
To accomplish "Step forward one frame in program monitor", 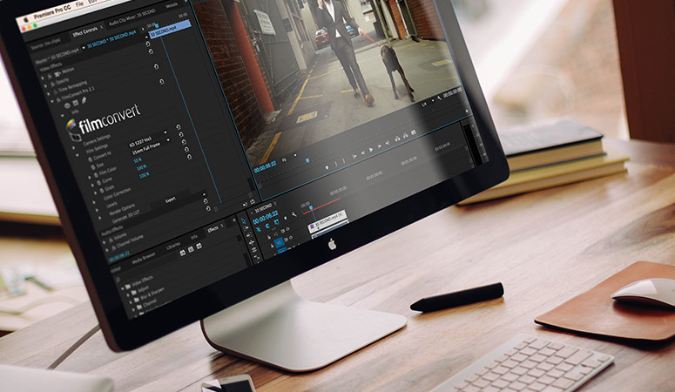I will pos(379,146).
